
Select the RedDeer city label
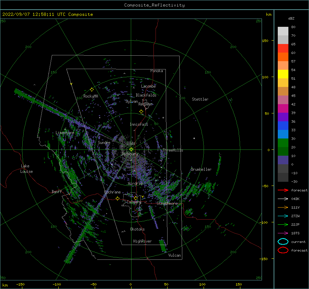coord(146,104)
